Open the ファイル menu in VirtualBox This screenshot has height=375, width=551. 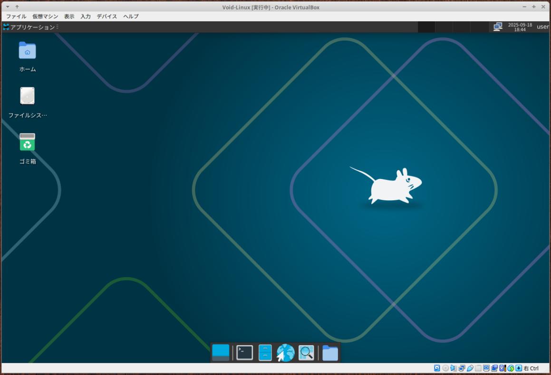(16, 17)
